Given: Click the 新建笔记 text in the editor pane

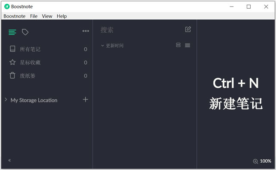Looking at the screenshot, I should [236, 103].
